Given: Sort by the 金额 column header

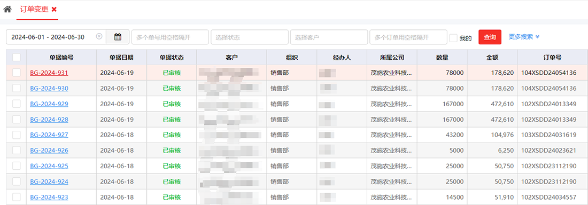Looking at the screenshot, I should coord(492,57).
